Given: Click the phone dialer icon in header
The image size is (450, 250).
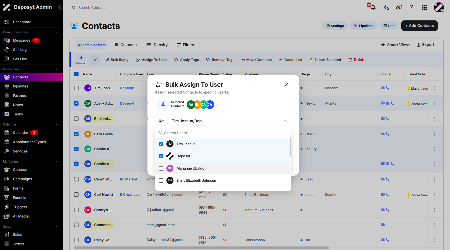Looking at the screenshot, I should click(386, 7).
